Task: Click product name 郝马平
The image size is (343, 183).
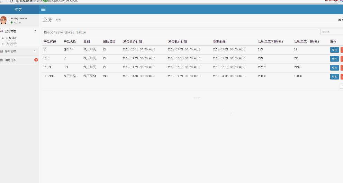Action: pos(68,49)
